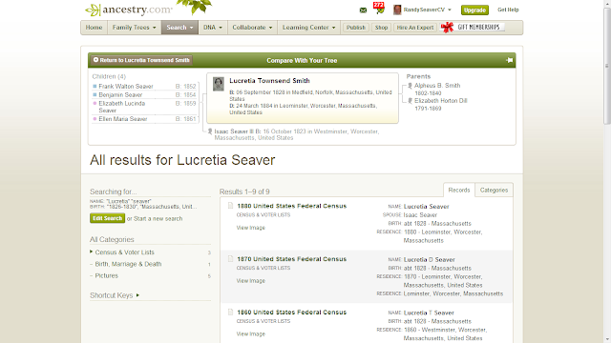The image size is (611, 343).
Task: Click the Gift Memberships banner
Action: pyautogui.click(x=473, y=28)
